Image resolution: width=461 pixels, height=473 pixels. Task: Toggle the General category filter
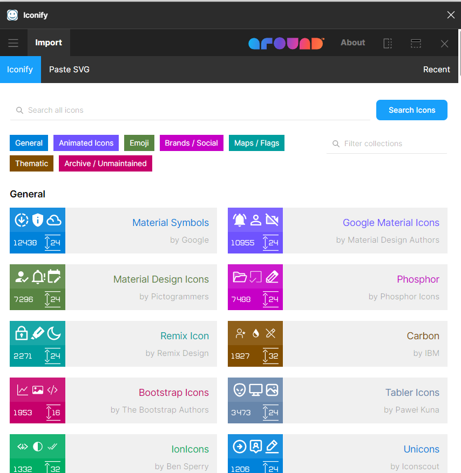(29, 143)
